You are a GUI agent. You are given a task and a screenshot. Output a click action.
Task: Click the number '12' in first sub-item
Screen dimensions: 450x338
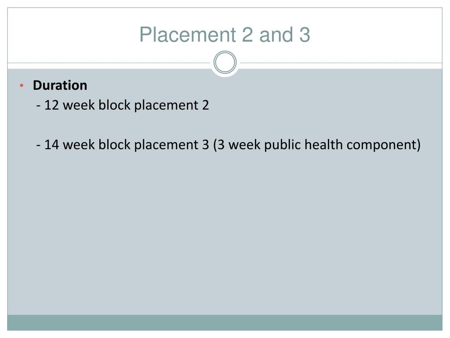(52, 105)
